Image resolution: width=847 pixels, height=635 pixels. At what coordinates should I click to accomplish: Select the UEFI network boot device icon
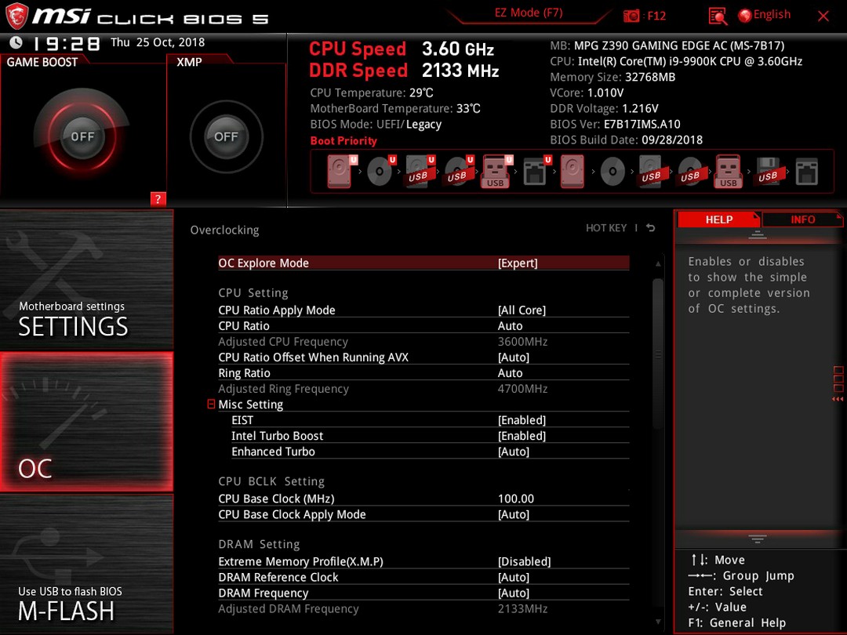[x=537, y=171]
